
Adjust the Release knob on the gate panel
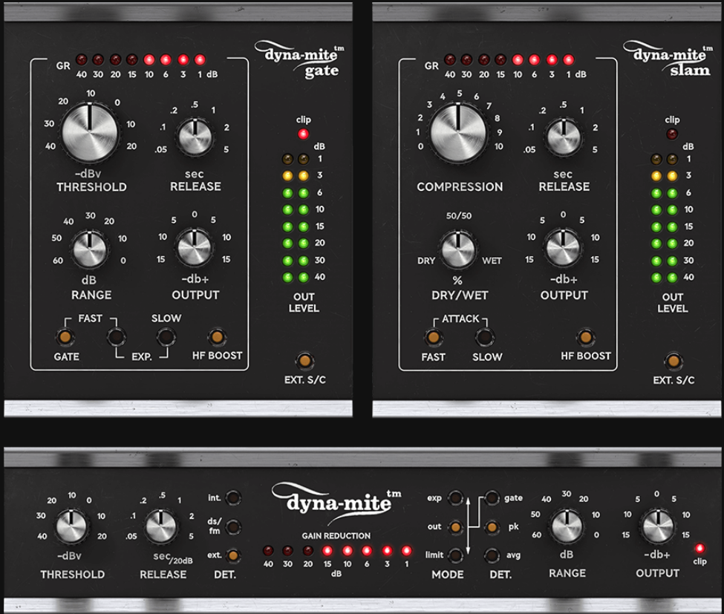click(x=195, y=137)
